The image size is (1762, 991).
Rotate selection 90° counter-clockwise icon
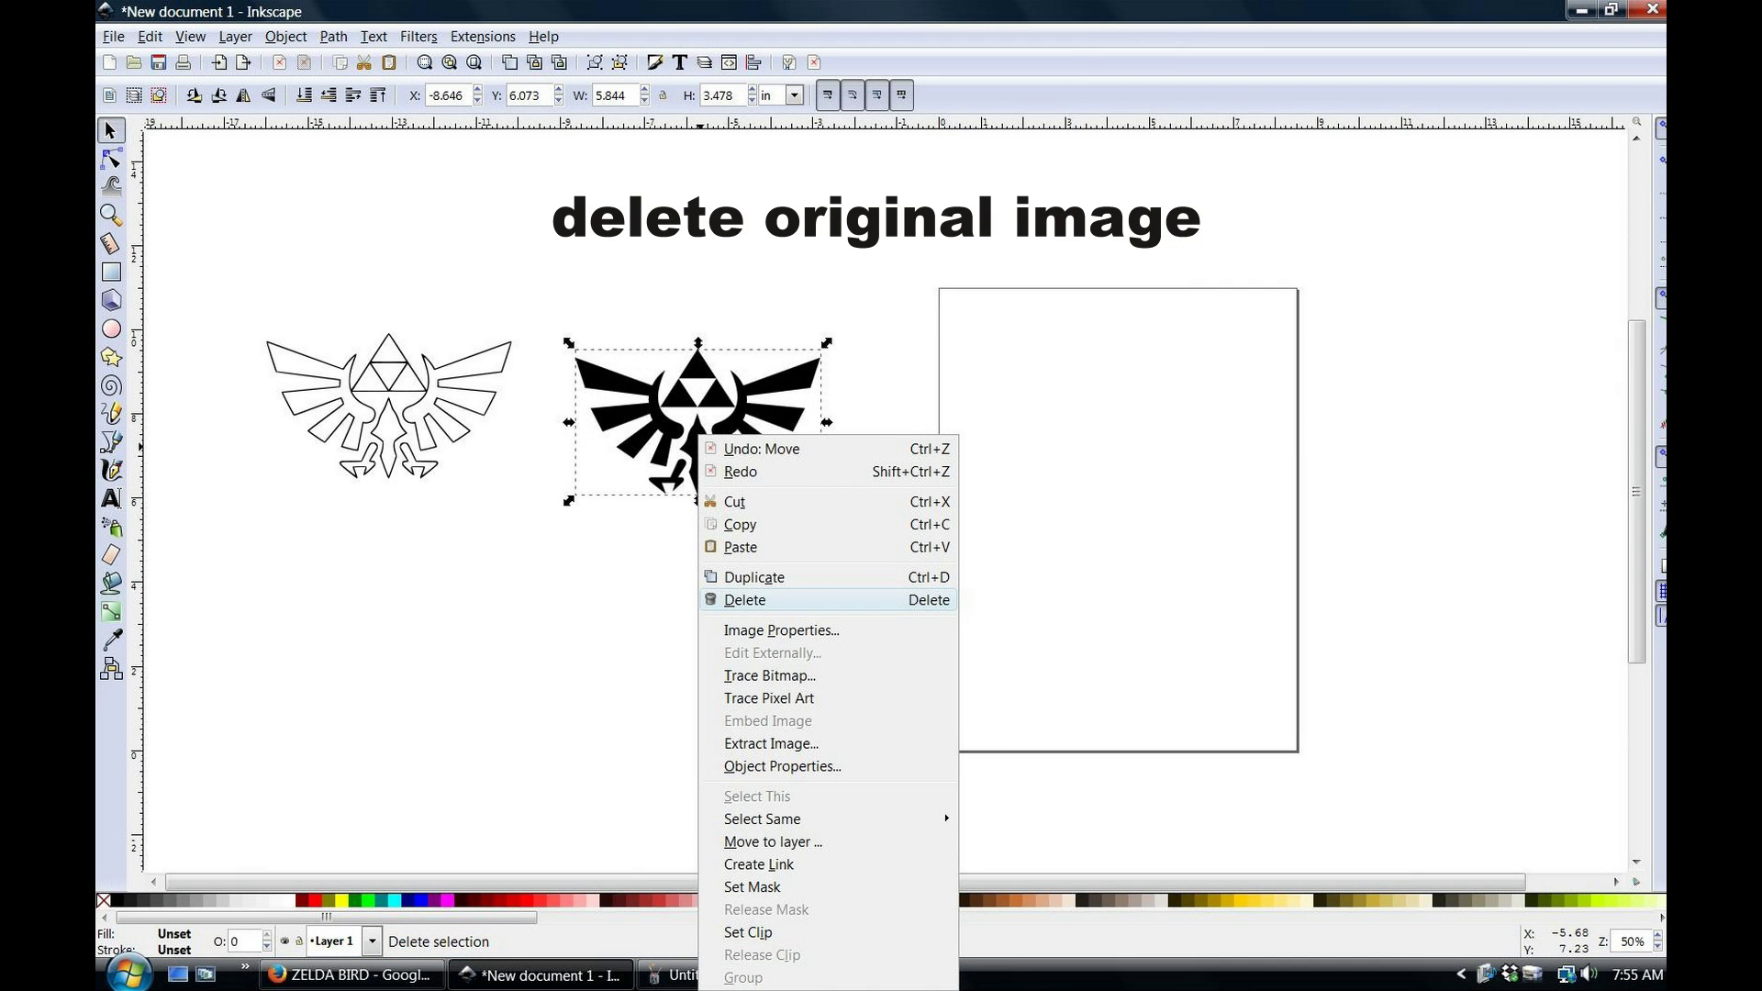pyautogui.click(x=194, y=95)
